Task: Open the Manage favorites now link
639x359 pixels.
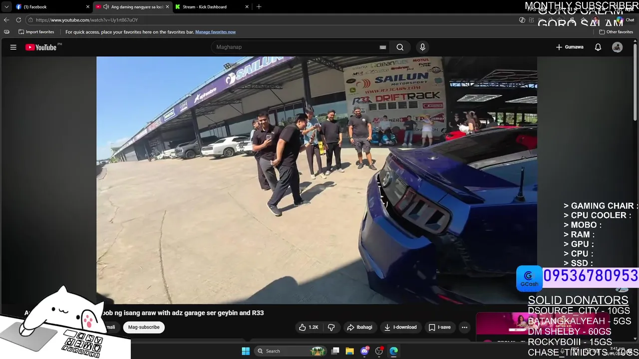Action: coord(215,32)
